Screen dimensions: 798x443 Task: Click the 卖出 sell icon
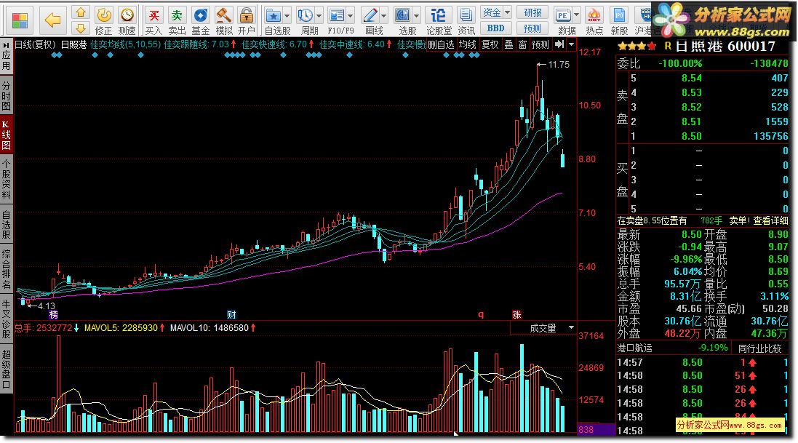[x=177, y=21]
